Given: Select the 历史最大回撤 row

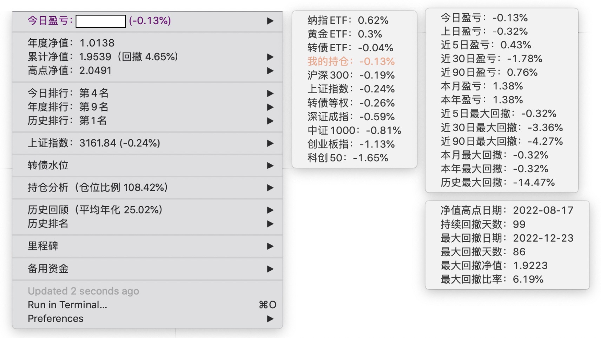Looking at the screenshot, I should tap(497, 182).
